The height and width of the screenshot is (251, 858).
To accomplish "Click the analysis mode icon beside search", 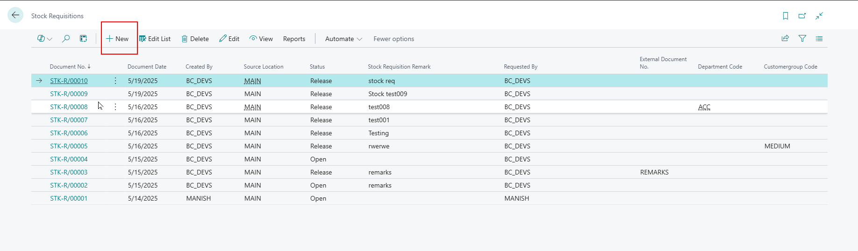I will coord(83,39).
